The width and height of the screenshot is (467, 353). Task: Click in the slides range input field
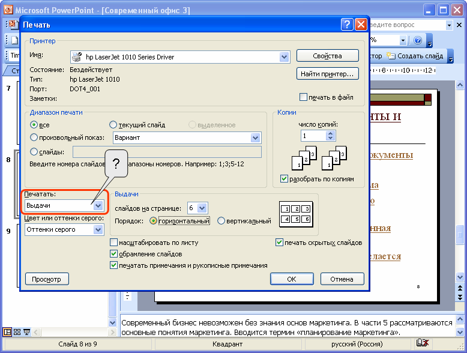167,152
